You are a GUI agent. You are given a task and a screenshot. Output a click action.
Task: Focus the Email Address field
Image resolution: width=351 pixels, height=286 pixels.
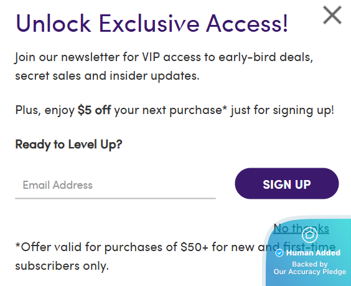[115, 185]
